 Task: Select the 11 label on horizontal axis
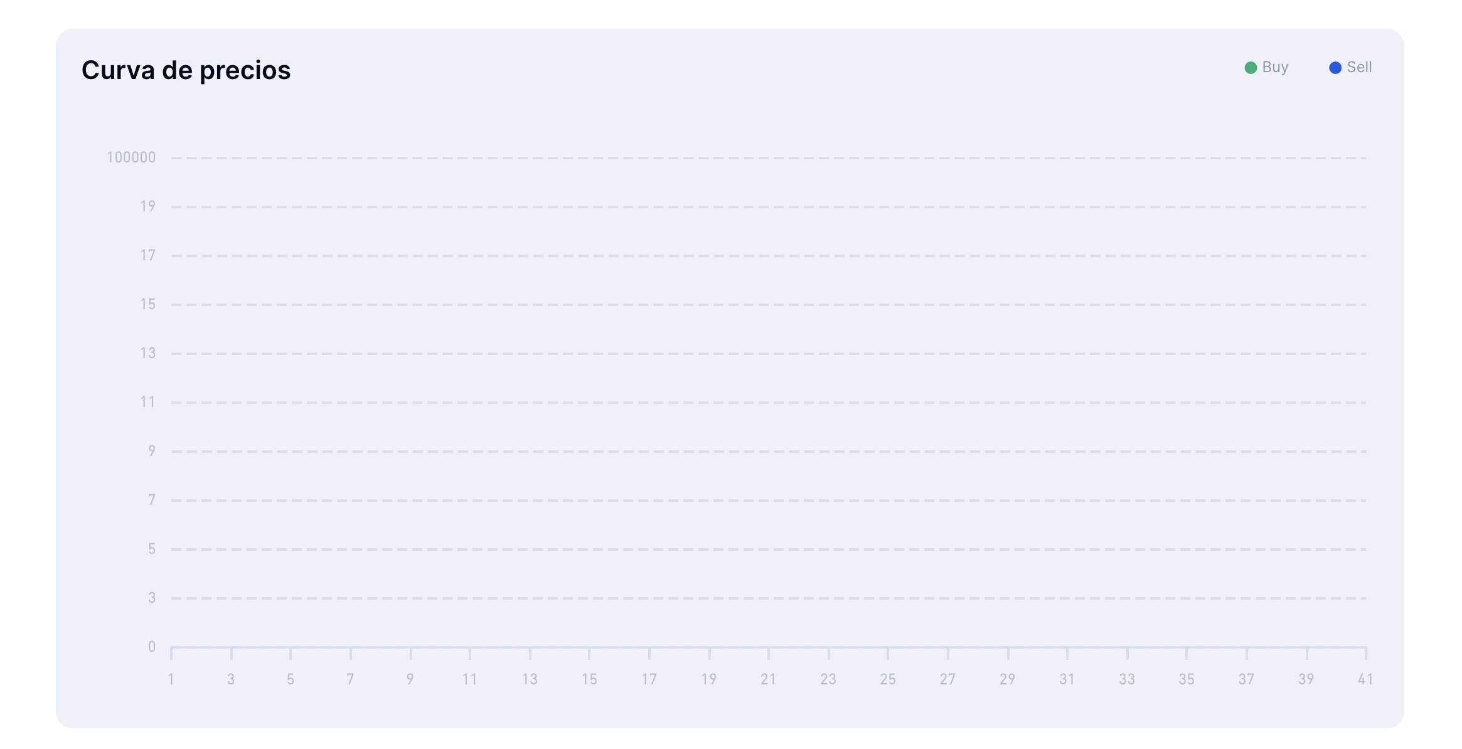click(469, 679)
